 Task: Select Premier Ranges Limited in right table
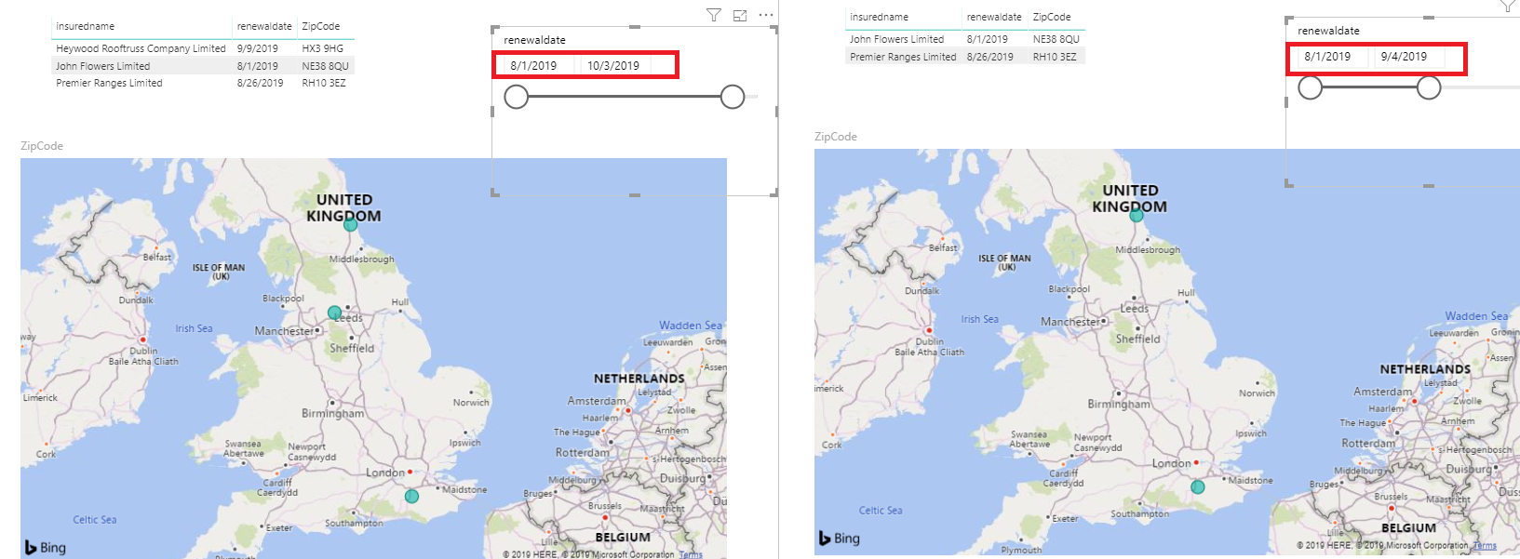[x=903, y=57]
